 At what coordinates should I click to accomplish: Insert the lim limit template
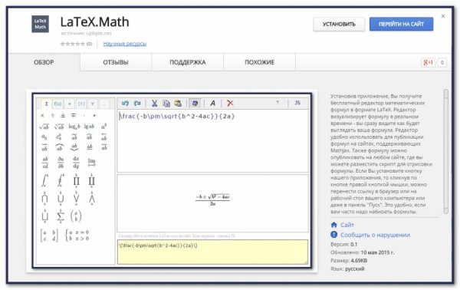[x=91, y=162]
